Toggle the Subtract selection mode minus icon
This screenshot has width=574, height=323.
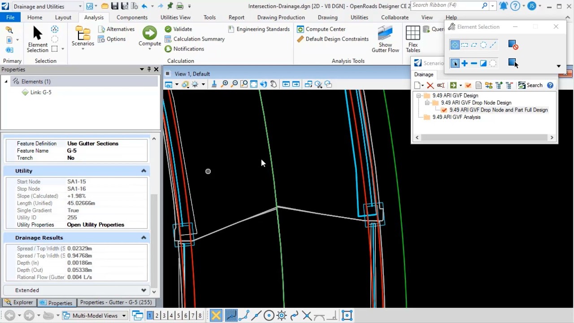pyautogui.click(x=474, y=63)
